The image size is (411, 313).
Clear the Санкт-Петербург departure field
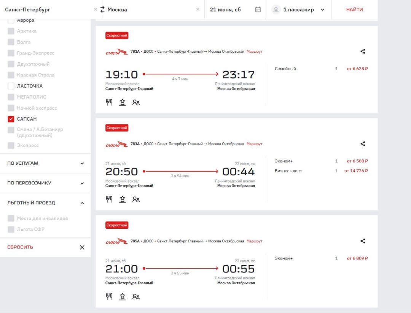96,9
